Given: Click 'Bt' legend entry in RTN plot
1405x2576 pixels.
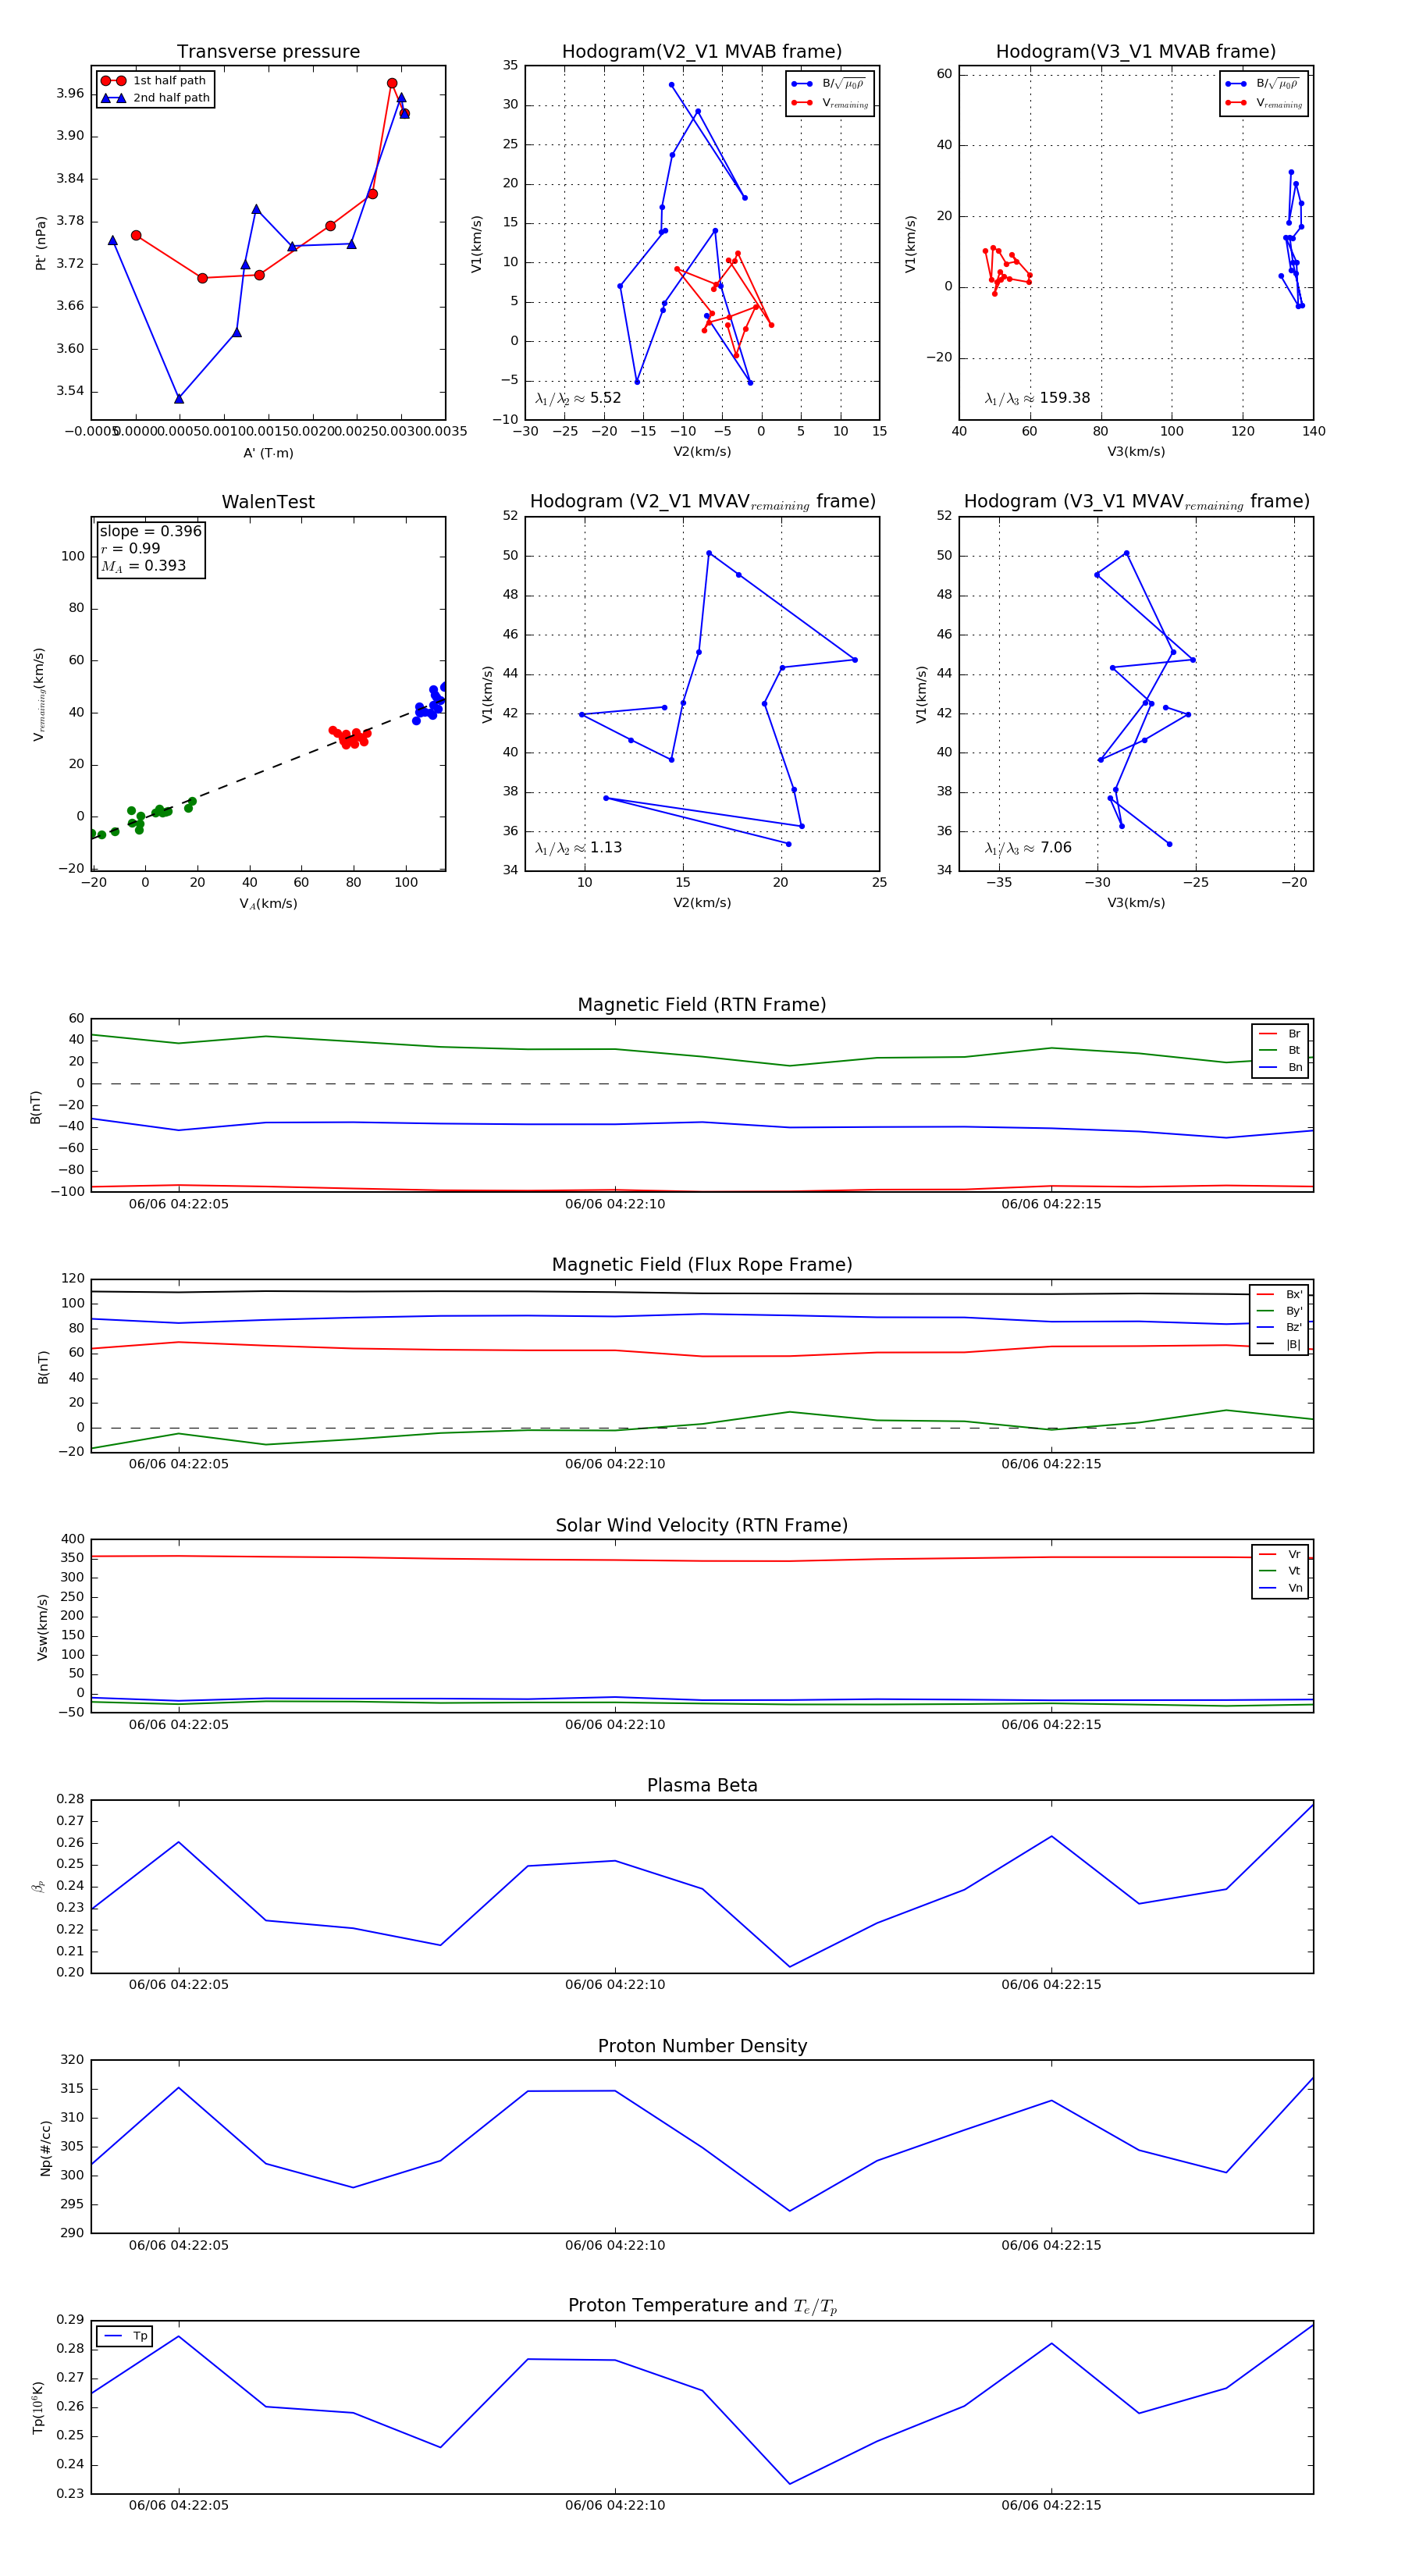Looking at the screenshot, I should (1280, 1050).
